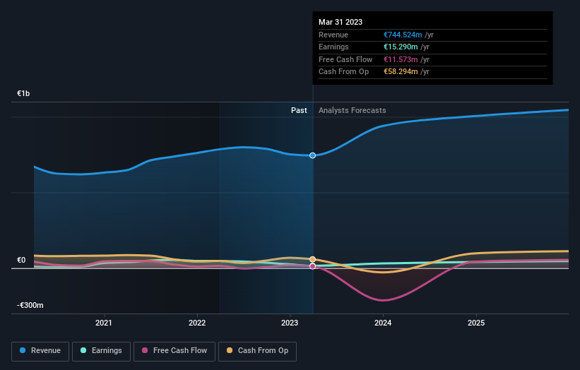This screenshot has width=580, height=370.
Task: Click the 2023 x-axis label
Action: point(290,323)
